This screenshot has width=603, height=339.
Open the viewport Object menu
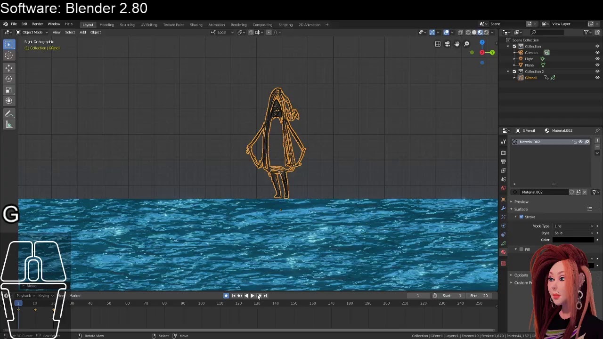point(96,32)
